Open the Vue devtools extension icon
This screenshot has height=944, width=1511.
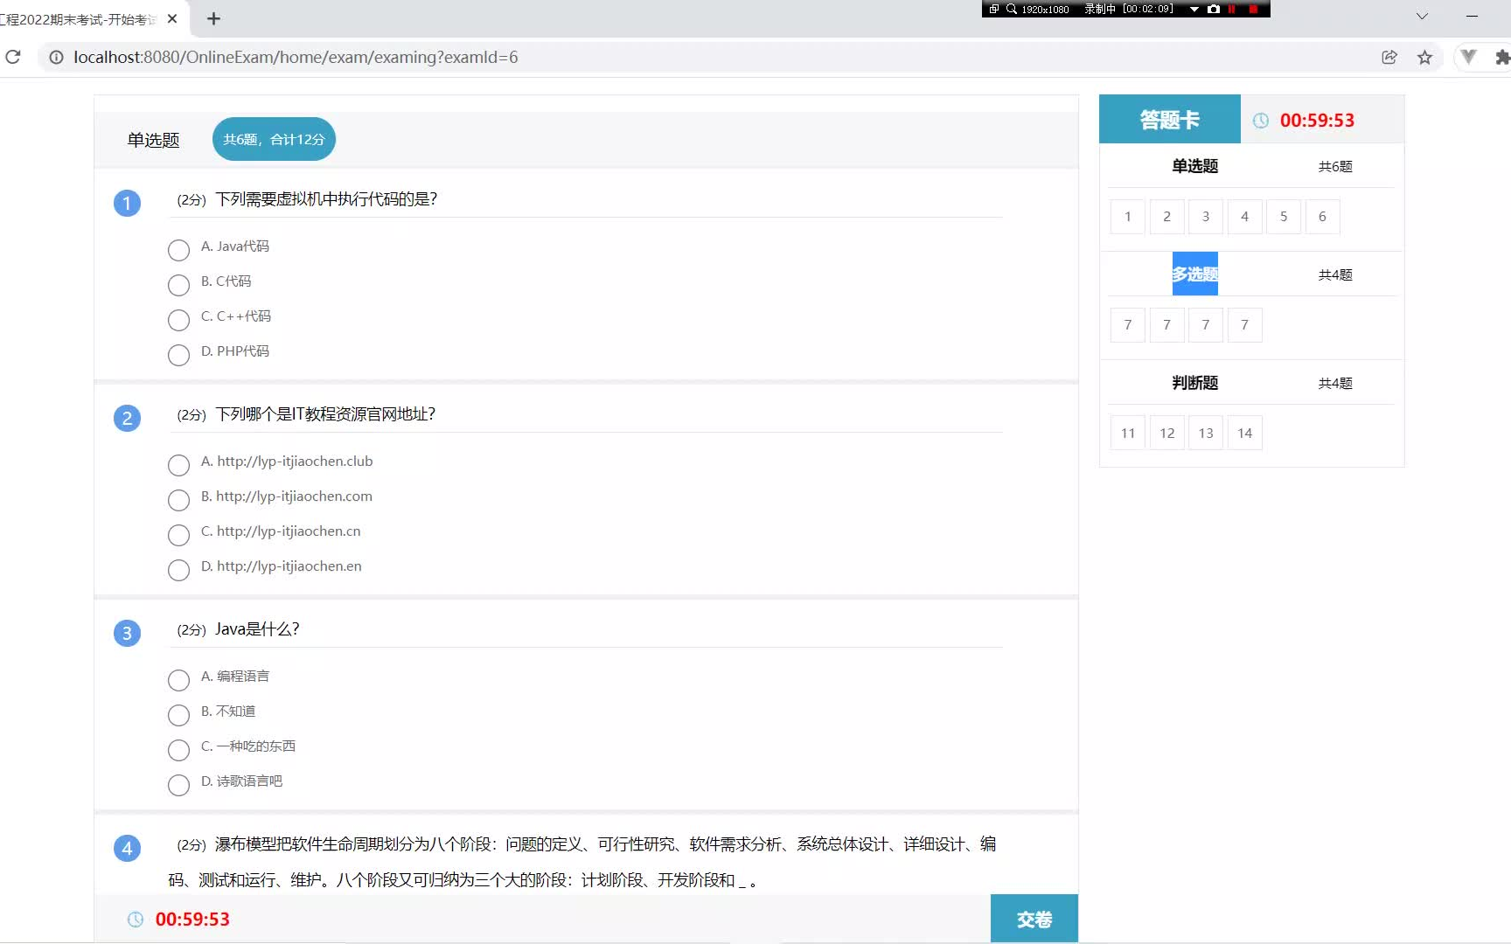(1469, 57)
